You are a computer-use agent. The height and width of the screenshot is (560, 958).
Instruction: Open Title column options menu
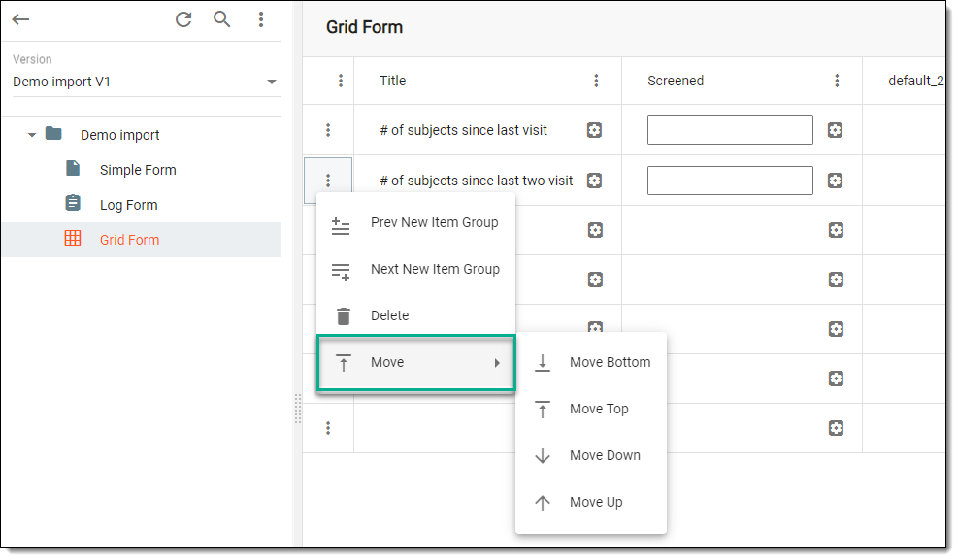tap(596, 81)
